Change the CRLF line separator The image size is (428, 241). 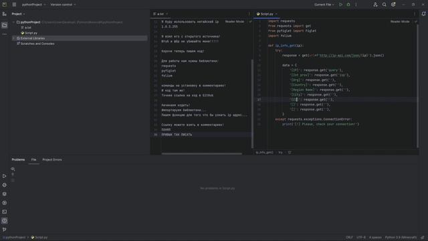(x=349, y=238)
